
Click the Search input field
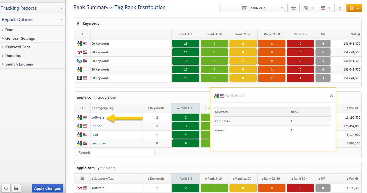tap(116, 153)
